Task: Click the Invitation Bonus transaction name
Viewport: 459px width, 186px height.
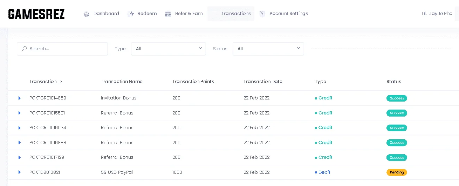Action: 119,98
